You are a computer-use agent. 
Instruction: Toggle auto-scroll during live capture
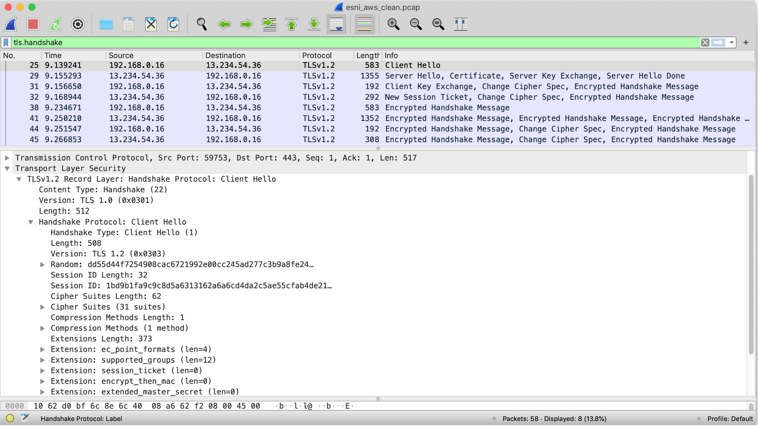coord(336,24)
